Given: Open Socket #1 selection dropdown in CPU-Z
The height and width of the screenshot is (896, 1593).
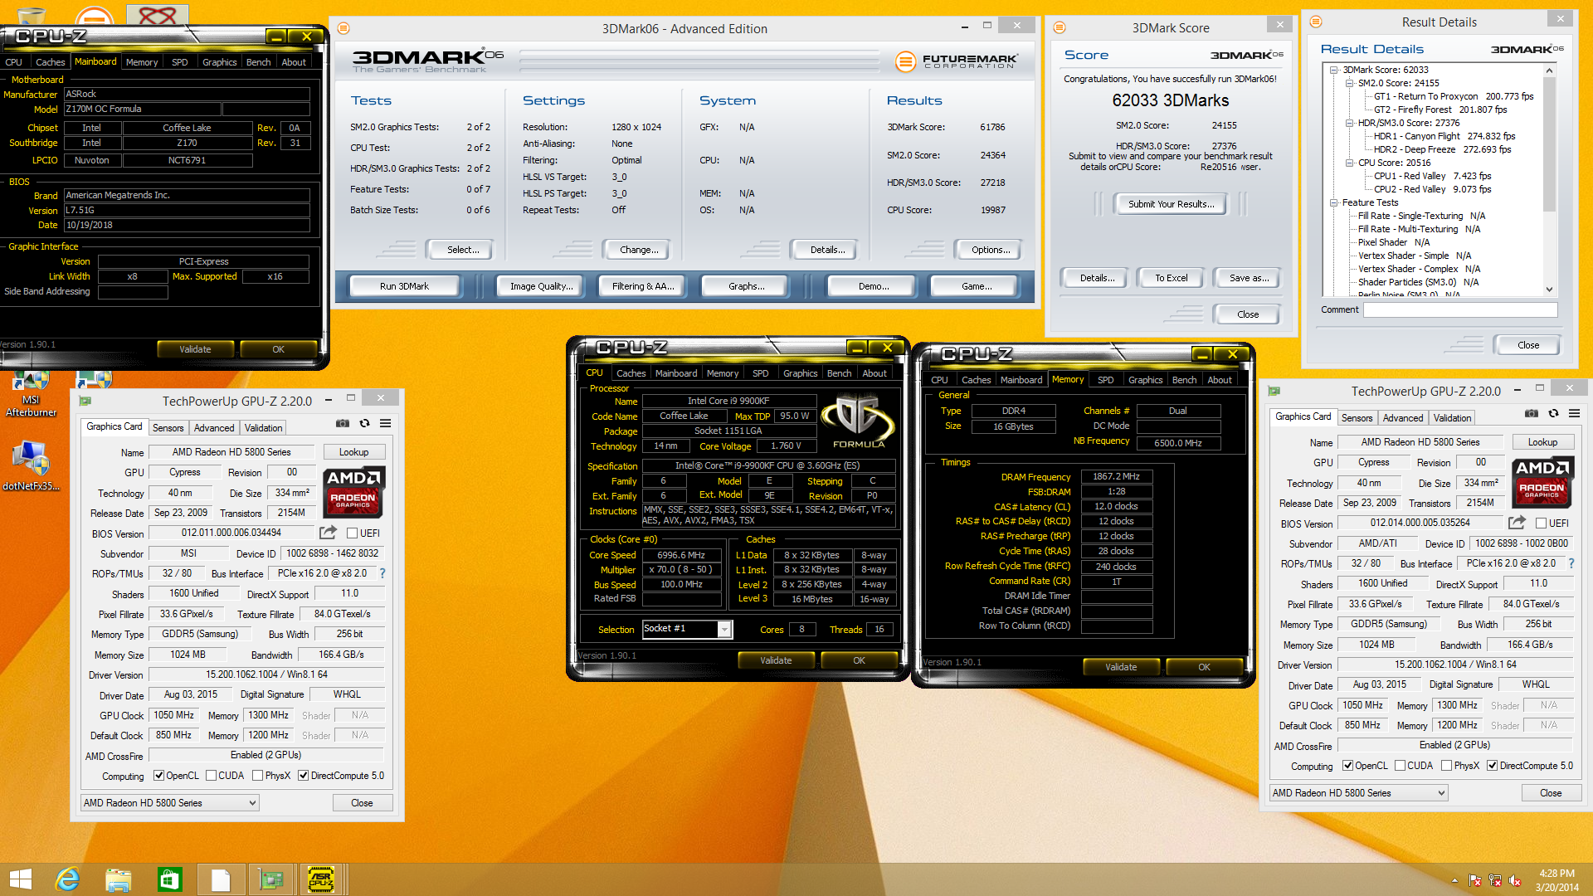Looking at the screenshot, I should pos(687,629).
